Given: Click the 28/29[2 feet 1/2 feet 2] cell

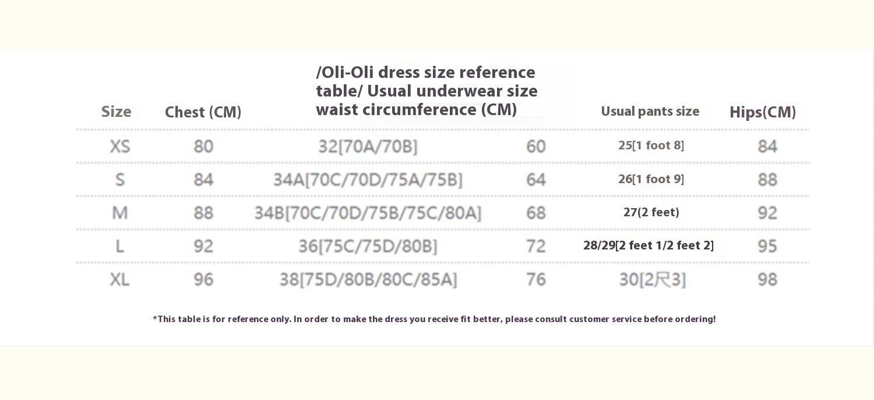Looking at the screenshot, I should tap(649, 245).
